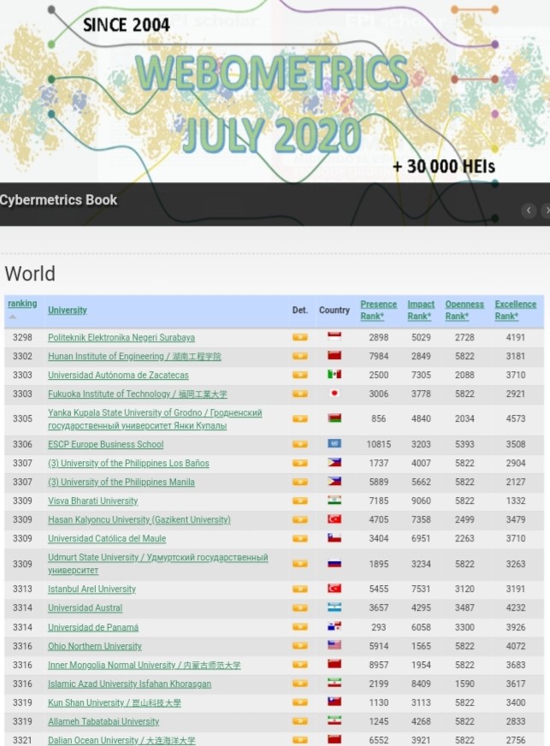Click USA flag in Ohio Northern row
550x746 pixels.
pos(334,645)
